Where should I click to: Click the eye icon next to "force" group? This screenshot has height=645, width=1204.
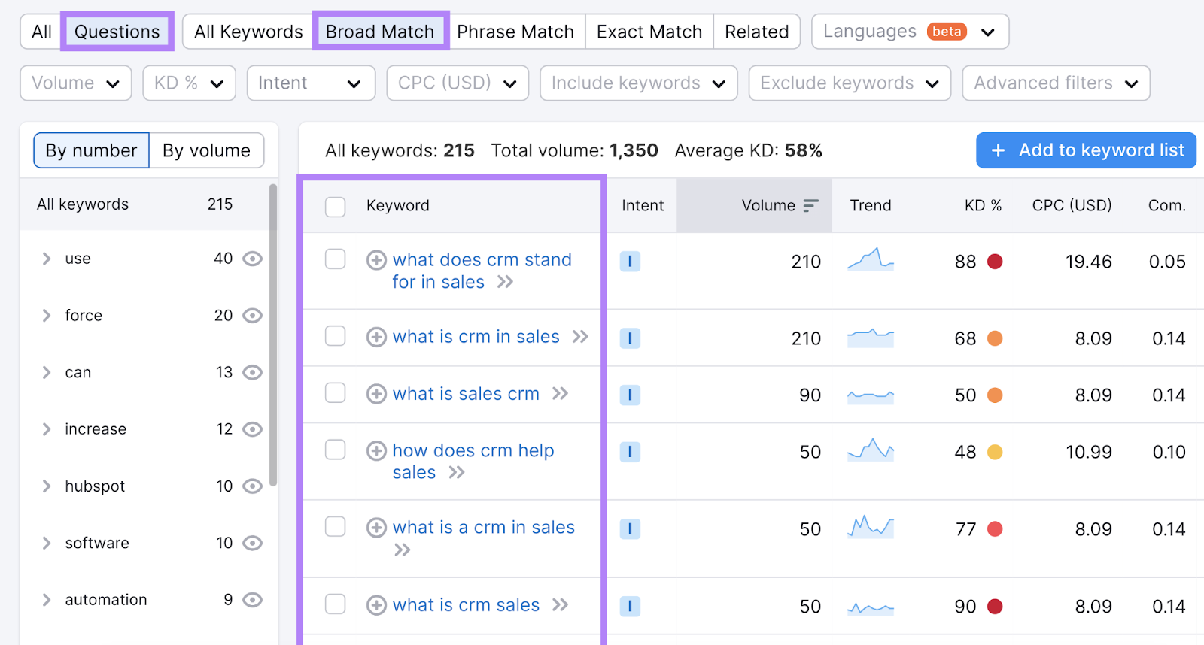tap(252, 315)
